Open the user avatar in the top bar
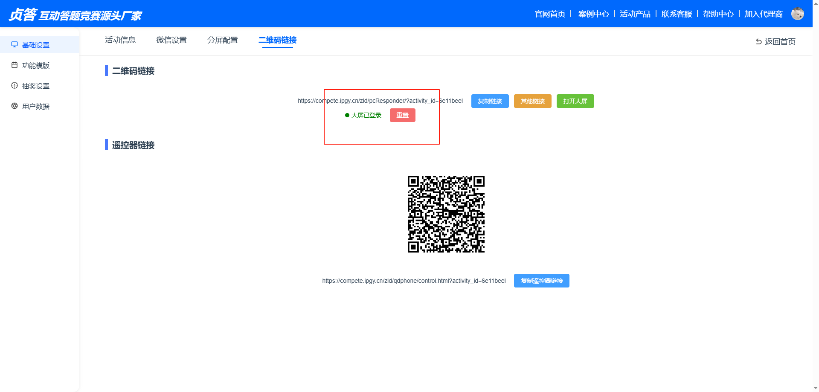 (798, 14)
